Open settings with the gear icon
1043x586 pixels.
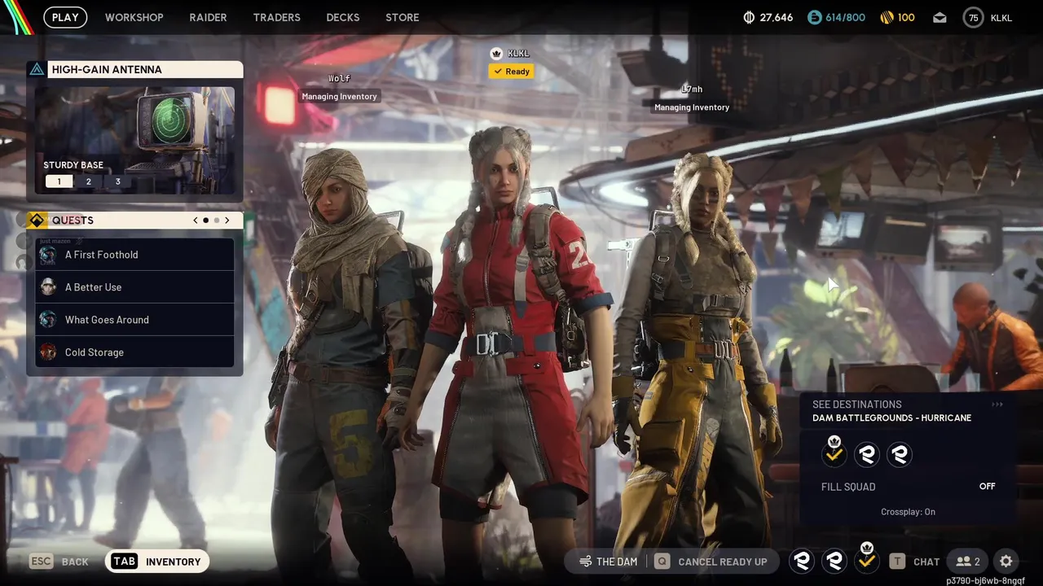coord(1006,562)
